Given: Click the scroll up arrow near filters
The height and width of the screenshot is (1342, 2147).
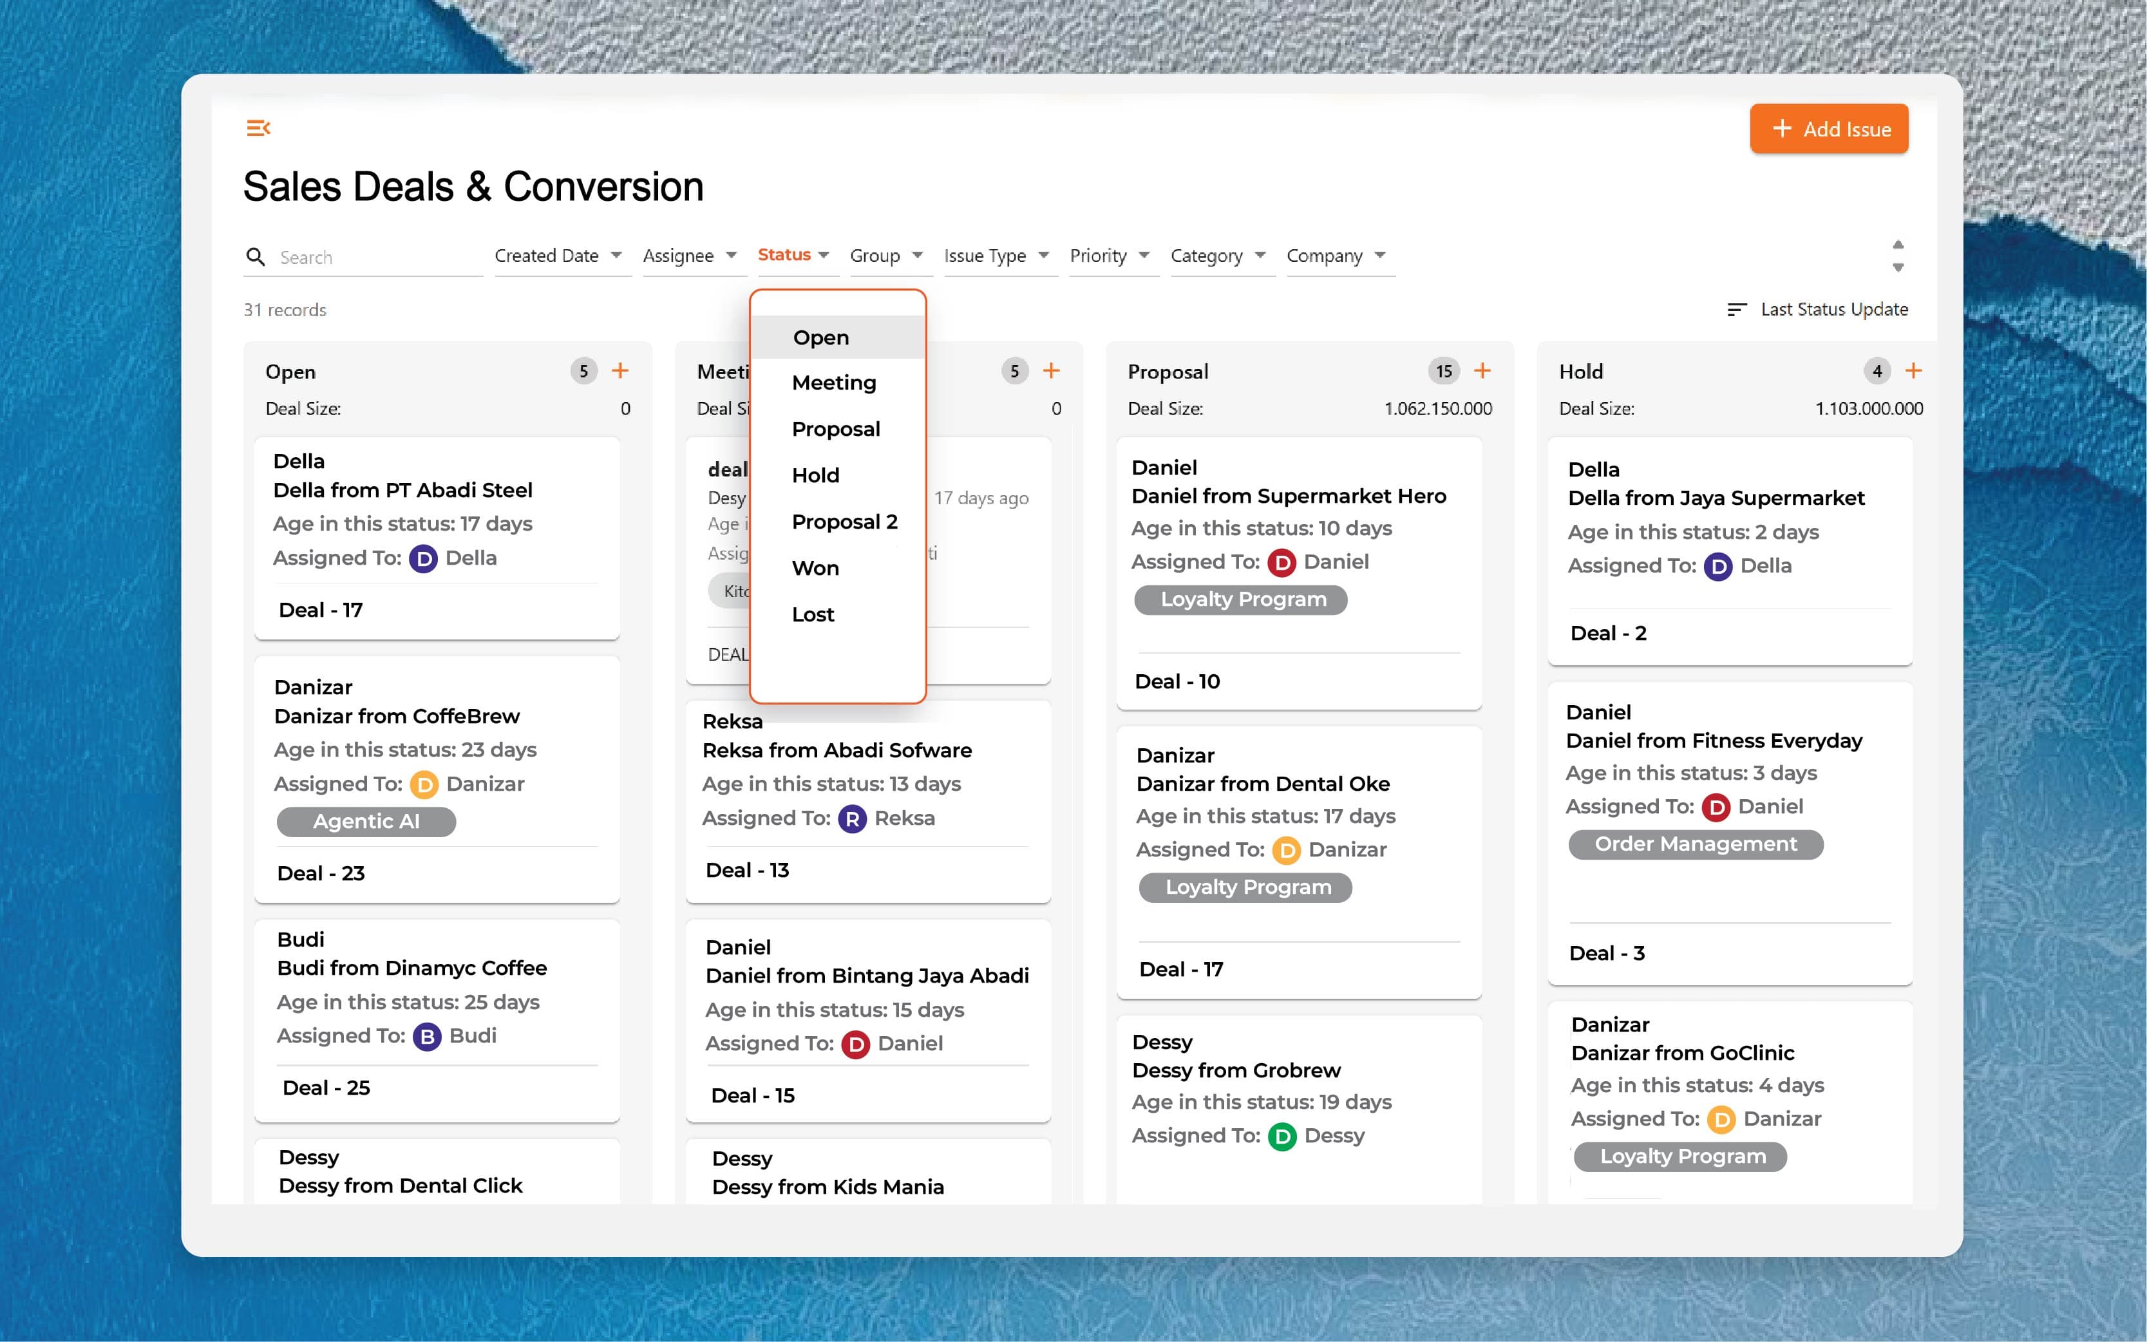Looking at the screenshot, I should pyautogui.click(x=1898, y=244).
